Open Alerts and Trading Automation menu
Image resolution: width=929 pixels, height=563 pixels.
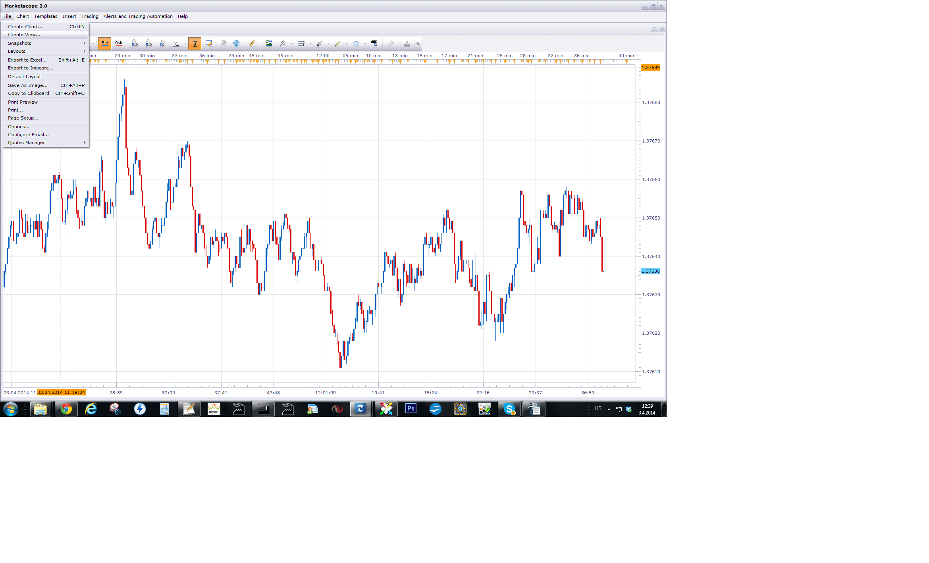click(138, 16)
